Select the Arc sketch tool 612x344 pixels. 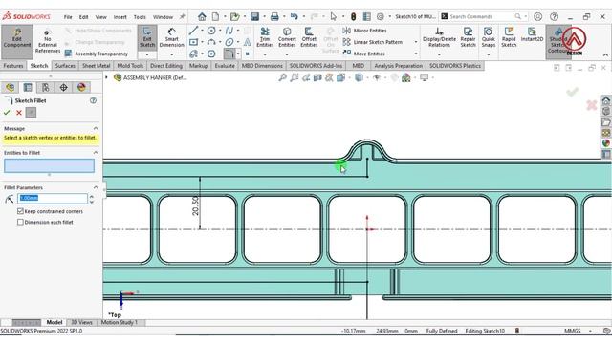(x=211, y=42)
